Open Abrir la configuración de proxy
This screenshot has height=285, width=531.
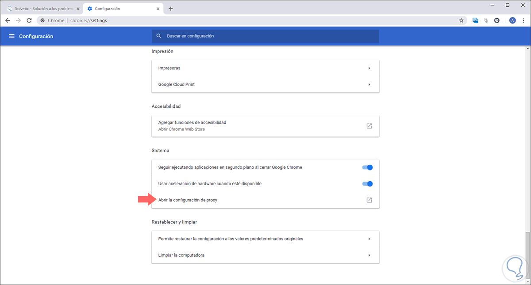pyautogui.click(x=188, y=200)
